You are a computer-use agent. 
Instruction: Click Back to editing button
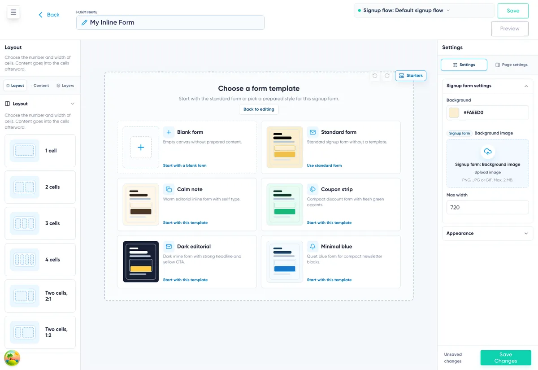tap(259, 109)
